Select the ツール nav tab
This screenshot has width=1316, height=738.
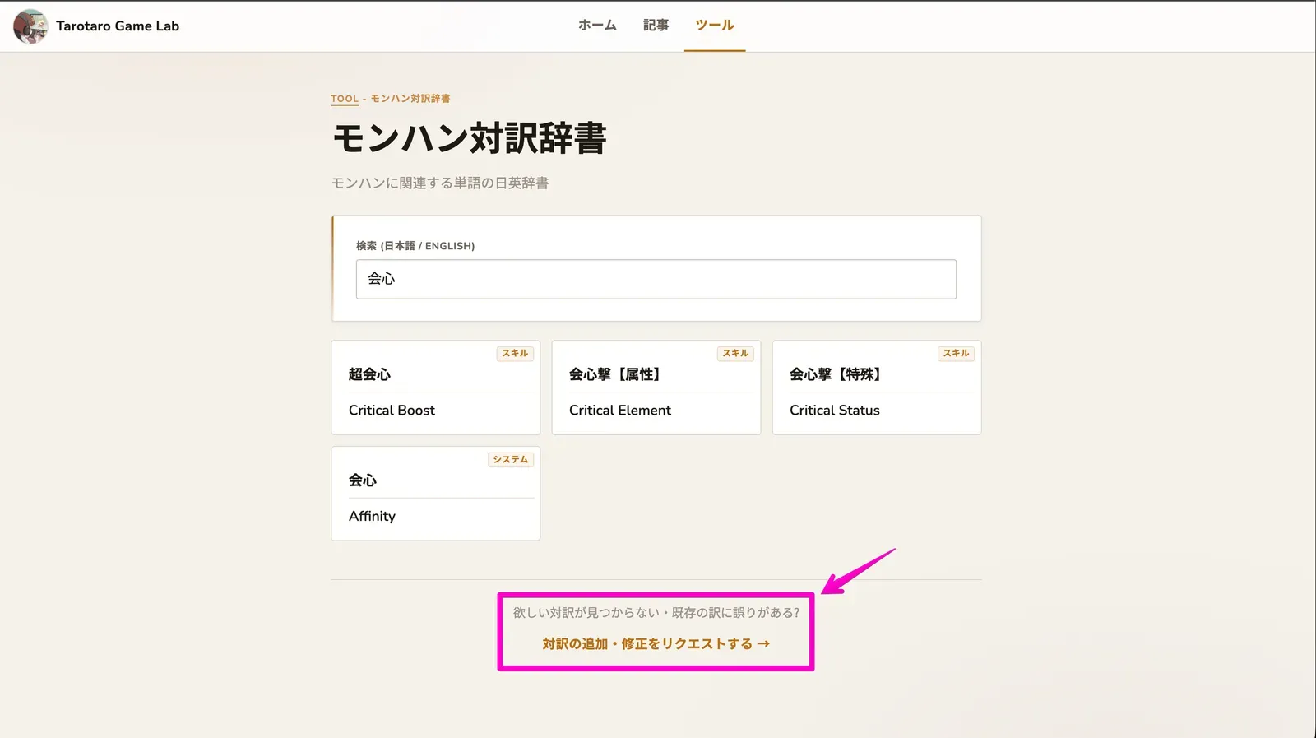715,26
